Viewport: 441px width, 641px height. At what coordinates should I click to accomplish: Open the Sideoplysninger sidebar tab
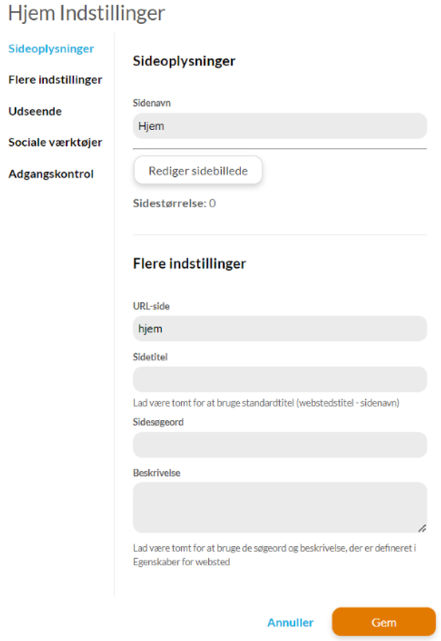coord(51,49)
